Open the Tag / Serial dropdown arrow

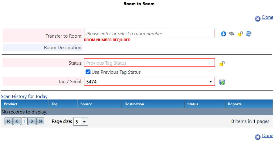[x=211, y=82]
